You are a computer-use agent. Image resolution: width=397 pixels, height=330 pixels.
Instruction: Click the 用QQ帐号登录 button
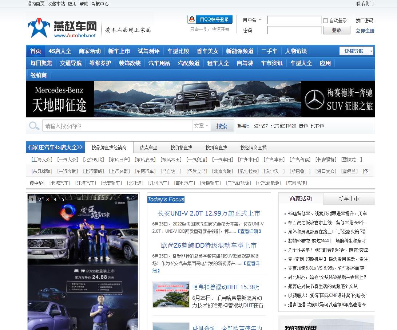[210, 19]
